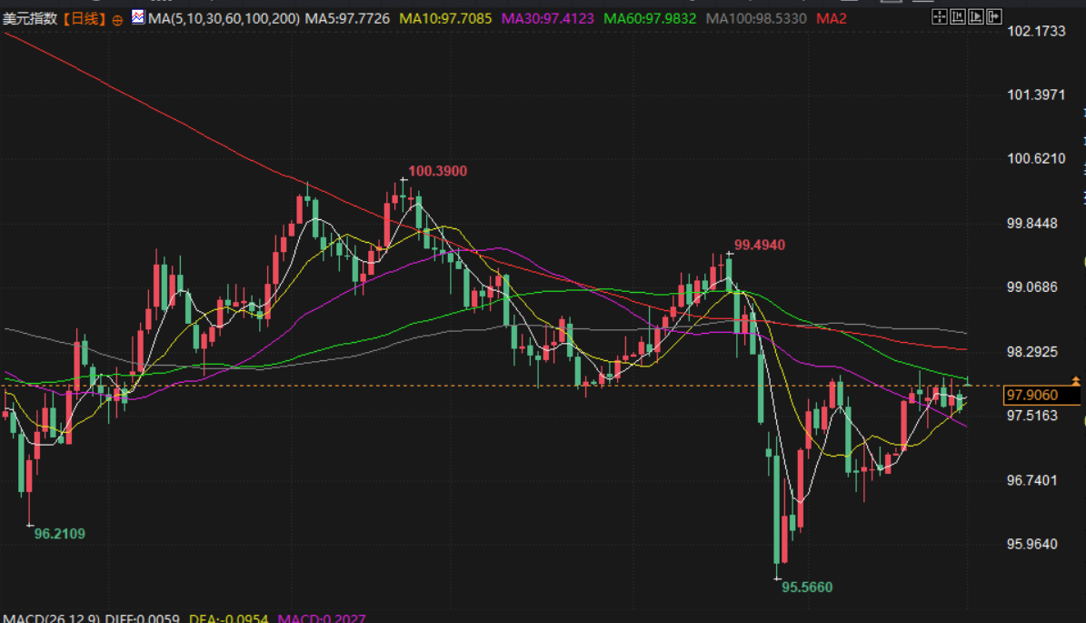Click the red MA2 label
This screenshot has width=1086, height=623.
[x=832, y=19]
